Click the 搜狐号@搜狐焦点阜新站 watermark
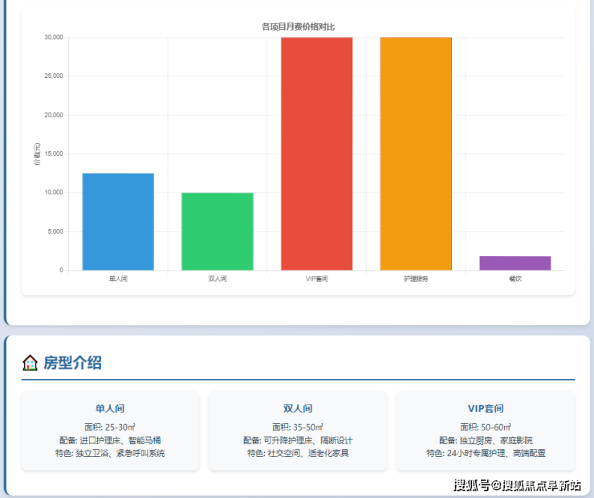The height and width of the screenshot is (498, 594). (517, 485)
